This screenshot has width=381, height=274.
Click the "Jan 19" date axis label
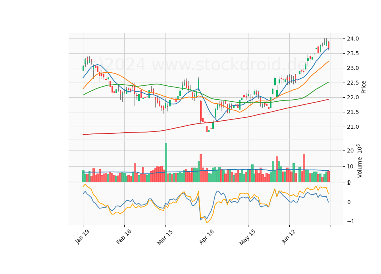click(82, 236)
